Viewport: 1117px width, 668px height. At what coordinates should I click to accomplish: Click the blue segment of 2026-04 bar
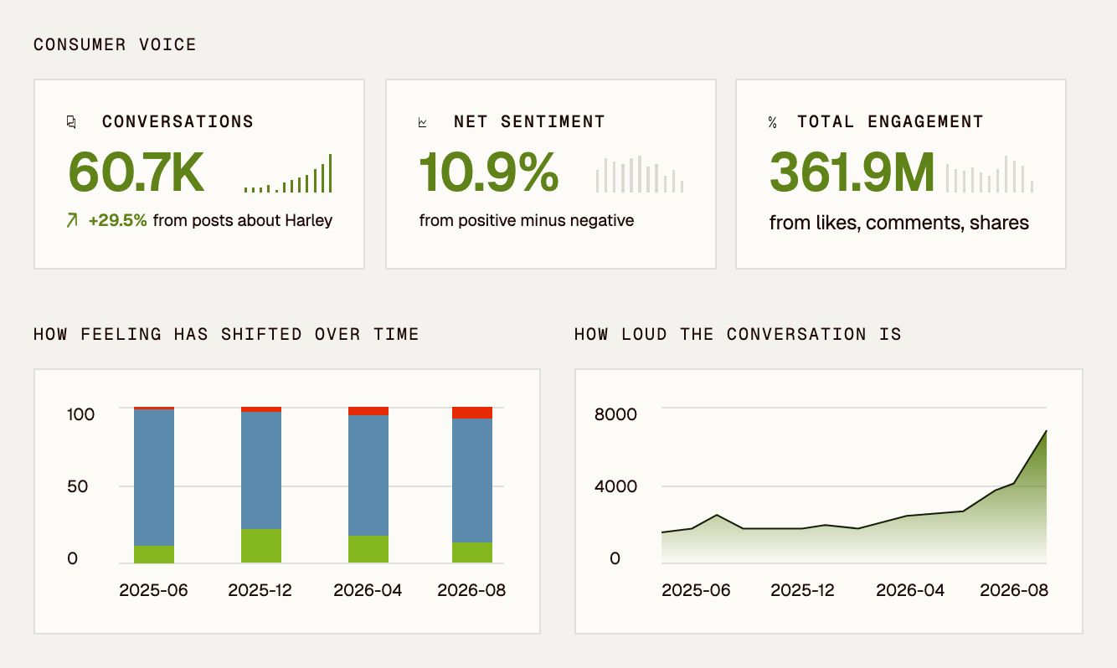368,475
